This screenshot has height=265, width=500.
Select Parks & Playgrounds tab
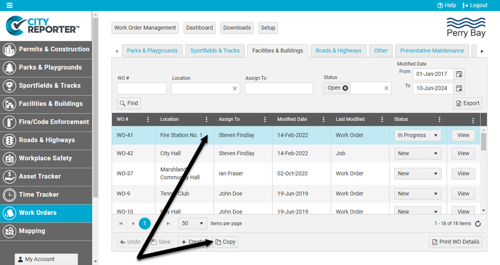pos(152,51)
